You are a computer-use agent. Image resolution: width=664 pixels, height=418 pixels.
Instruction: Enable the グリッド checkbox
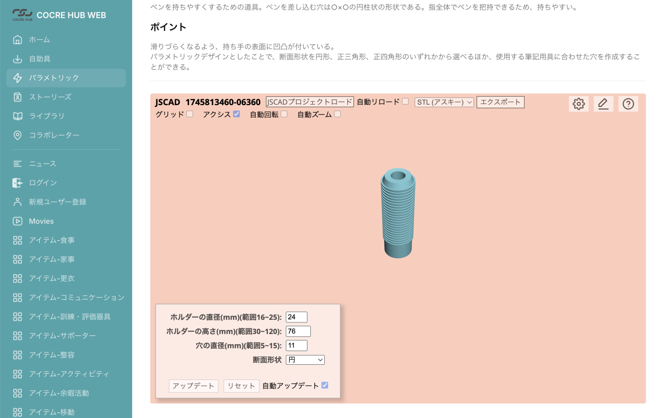pos(190,113)
